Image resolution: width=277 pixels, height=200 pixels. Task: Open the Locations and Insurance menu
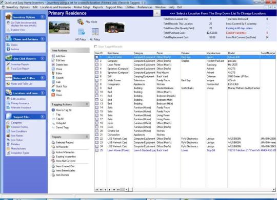point(55,7)
